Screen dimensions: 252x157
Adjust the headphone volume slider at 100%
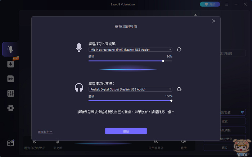click(171, 101)
